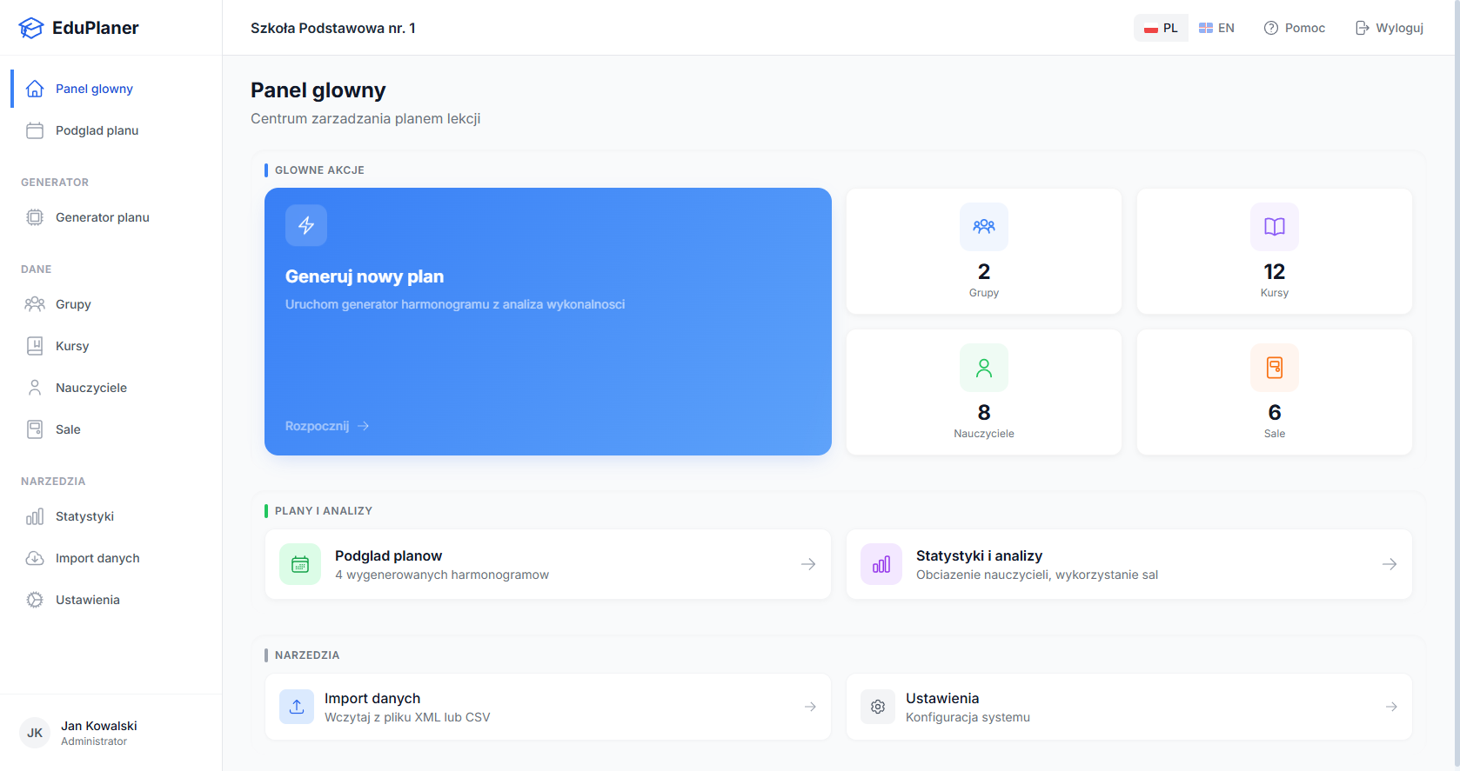Switch language to PL
Image resolution: width=1460 pixels, height=771 pixels.
(1161, 28)
